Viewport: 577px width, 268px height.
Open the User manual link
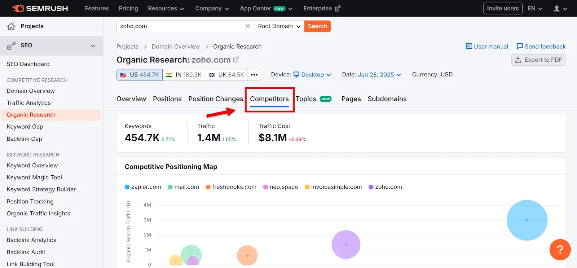(x=487, y=47)
